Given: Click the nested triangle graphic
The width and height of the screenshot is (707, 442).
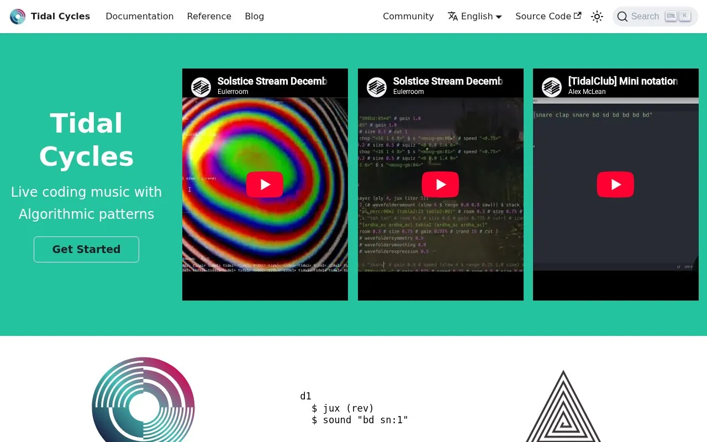Looking at the screenshot, I should 563,406.
